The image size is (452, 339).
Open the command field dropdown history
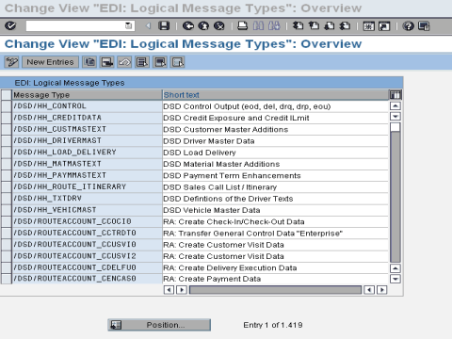pyautogui.click(x=128, y=25)
